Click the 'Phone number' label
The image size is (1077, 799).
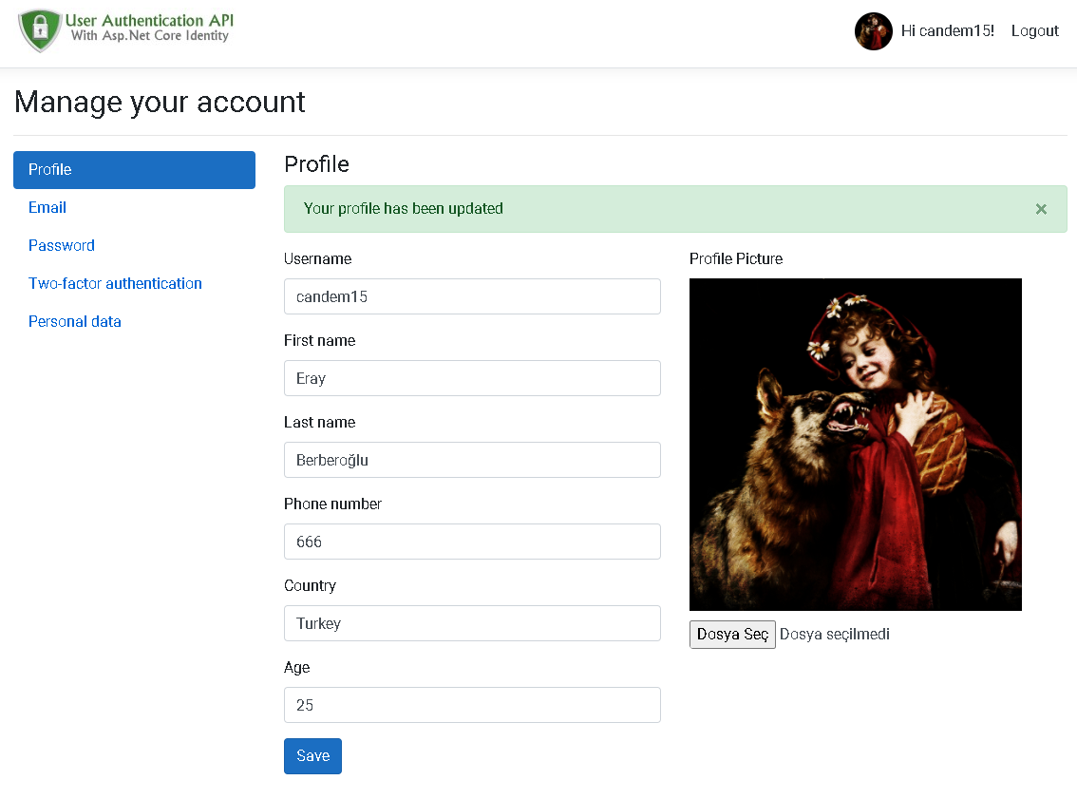click(332, 504)
